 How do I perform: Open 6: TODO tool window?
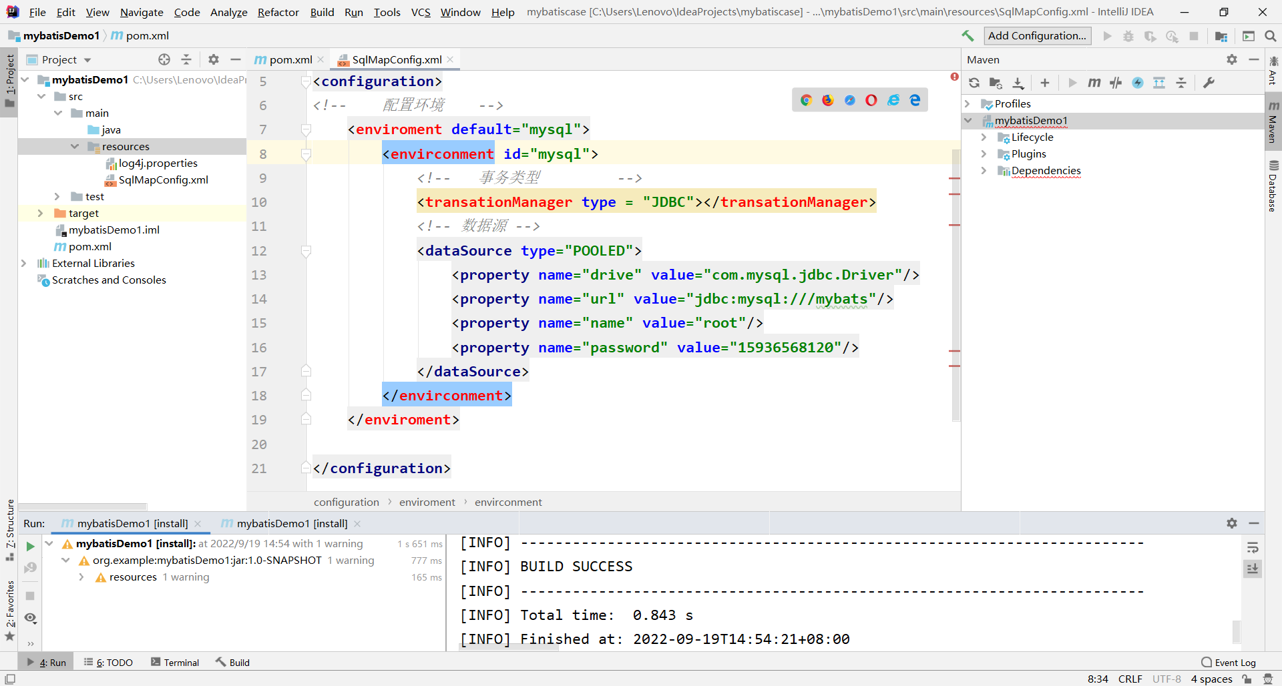coord(108,662)
